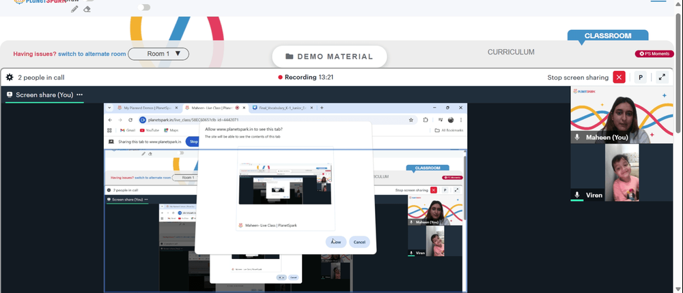Open PS Moments in the top right
The width and height of the screenshot is (683, 293).
pyautogui.click(x=654, y=54)
